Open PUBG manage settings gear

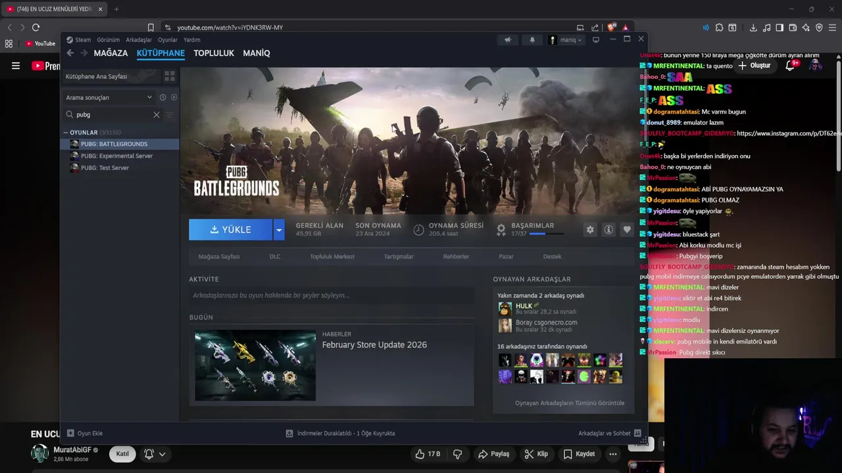tap(590, 229)
